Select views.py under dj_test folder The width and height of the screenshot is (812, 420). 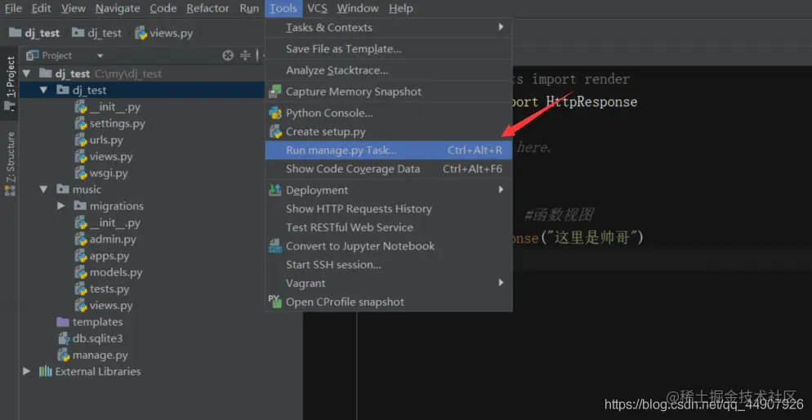(x=104, y=157)
